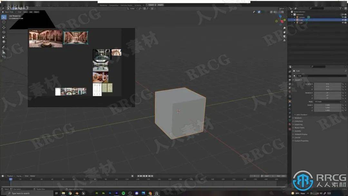Select the Select Box tool

tap(4, 17)
